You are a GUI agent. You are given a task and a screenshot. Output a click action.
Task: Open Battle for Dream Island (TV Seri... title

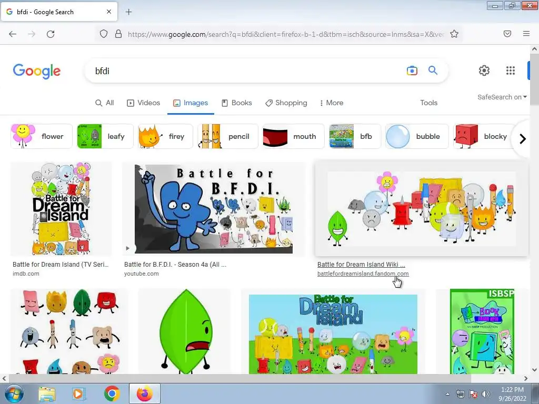(x=61, y=265)
